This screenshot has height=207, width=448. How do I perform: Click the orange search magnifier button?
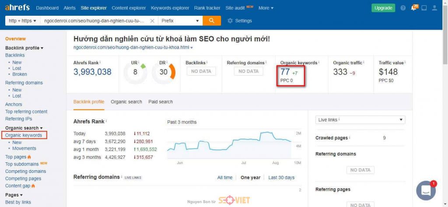(x=212, y=21)
